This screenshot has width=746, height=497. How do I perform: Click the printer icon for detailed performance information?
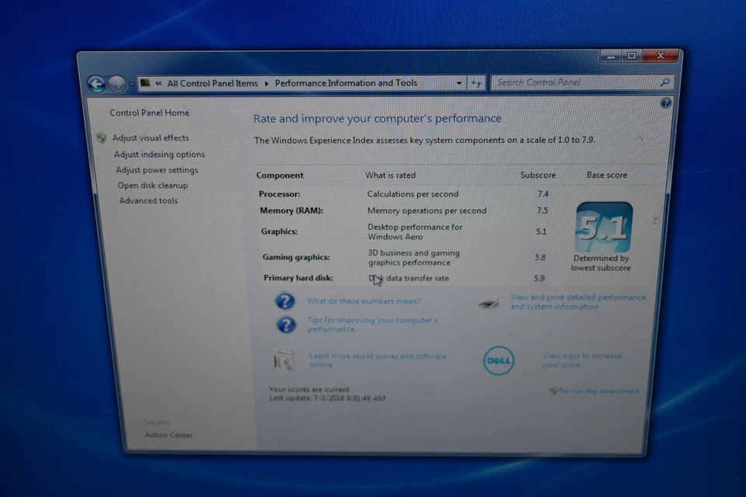pos(488,303)
